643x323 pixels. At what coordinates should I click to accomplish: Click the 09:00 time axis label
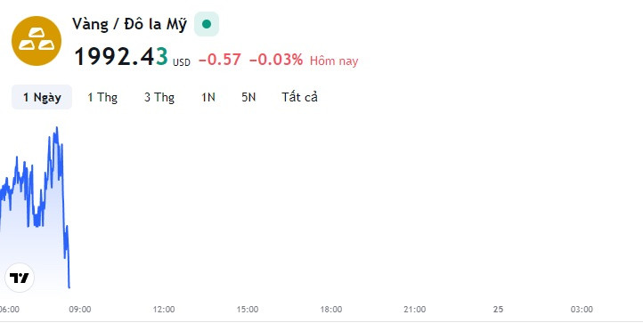(x=80, y=310)
